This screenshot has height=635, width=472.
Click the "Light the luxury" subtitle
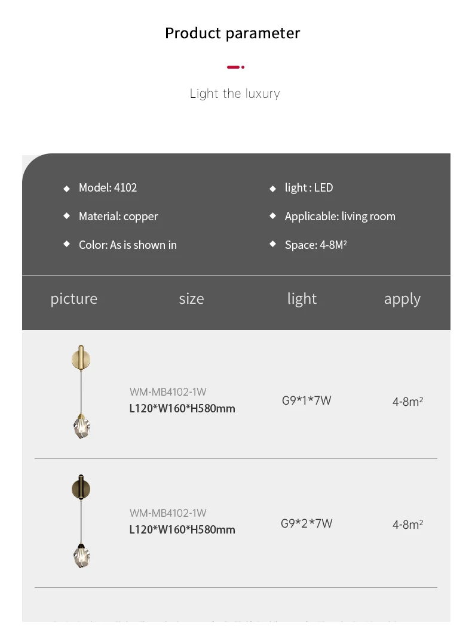(235, 94)
